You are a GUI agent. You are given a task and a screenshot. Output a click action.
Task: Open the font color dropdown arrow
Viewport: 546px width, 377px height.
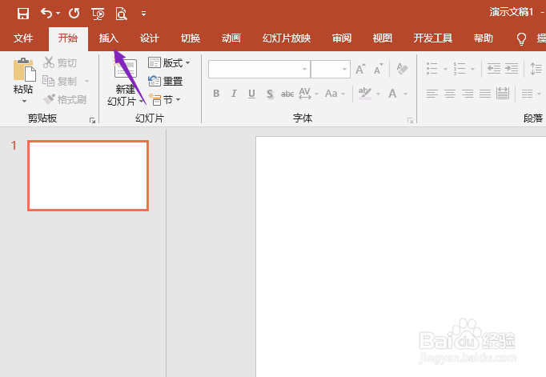(x=405, y=94)
